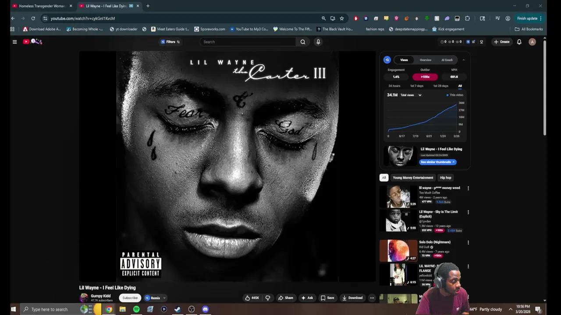Open the YouTube hamburger guide menu
Screen dimensions: 561x315
14,42
